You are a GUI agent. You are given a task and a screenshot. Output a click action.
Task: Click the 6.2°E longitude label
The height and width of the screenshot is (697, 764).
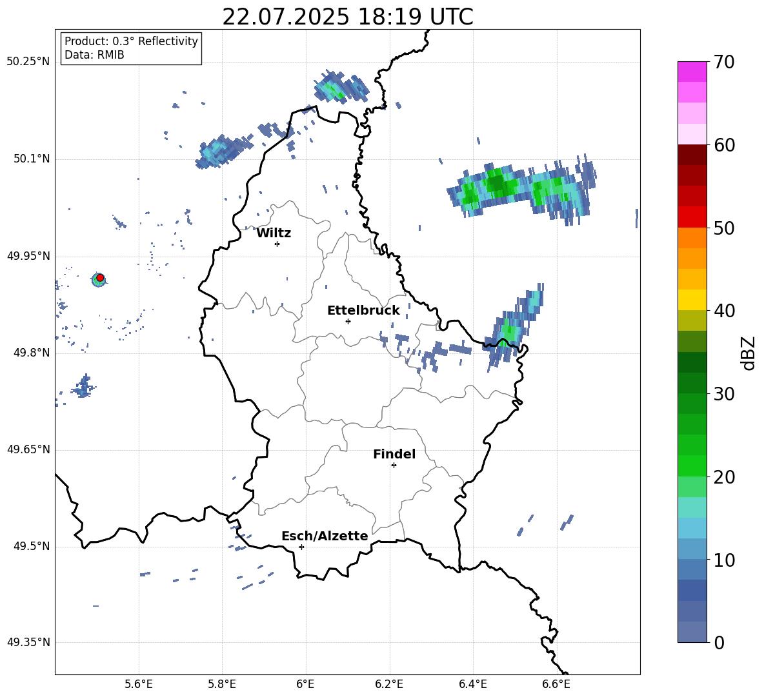click(x=389, y=684)
